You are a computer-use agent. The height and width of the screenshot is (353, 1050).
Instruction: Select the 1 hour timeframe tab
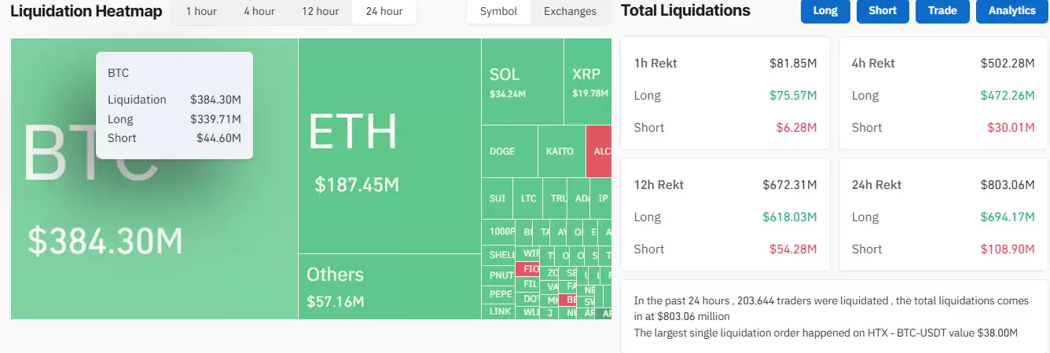(x=201, y=11)
